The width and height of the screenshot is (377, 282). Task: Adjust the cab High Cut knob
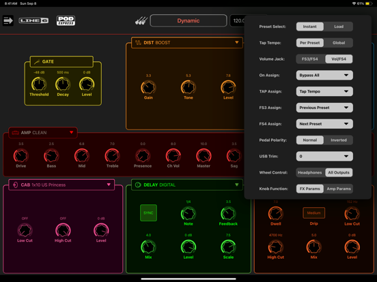63,230
